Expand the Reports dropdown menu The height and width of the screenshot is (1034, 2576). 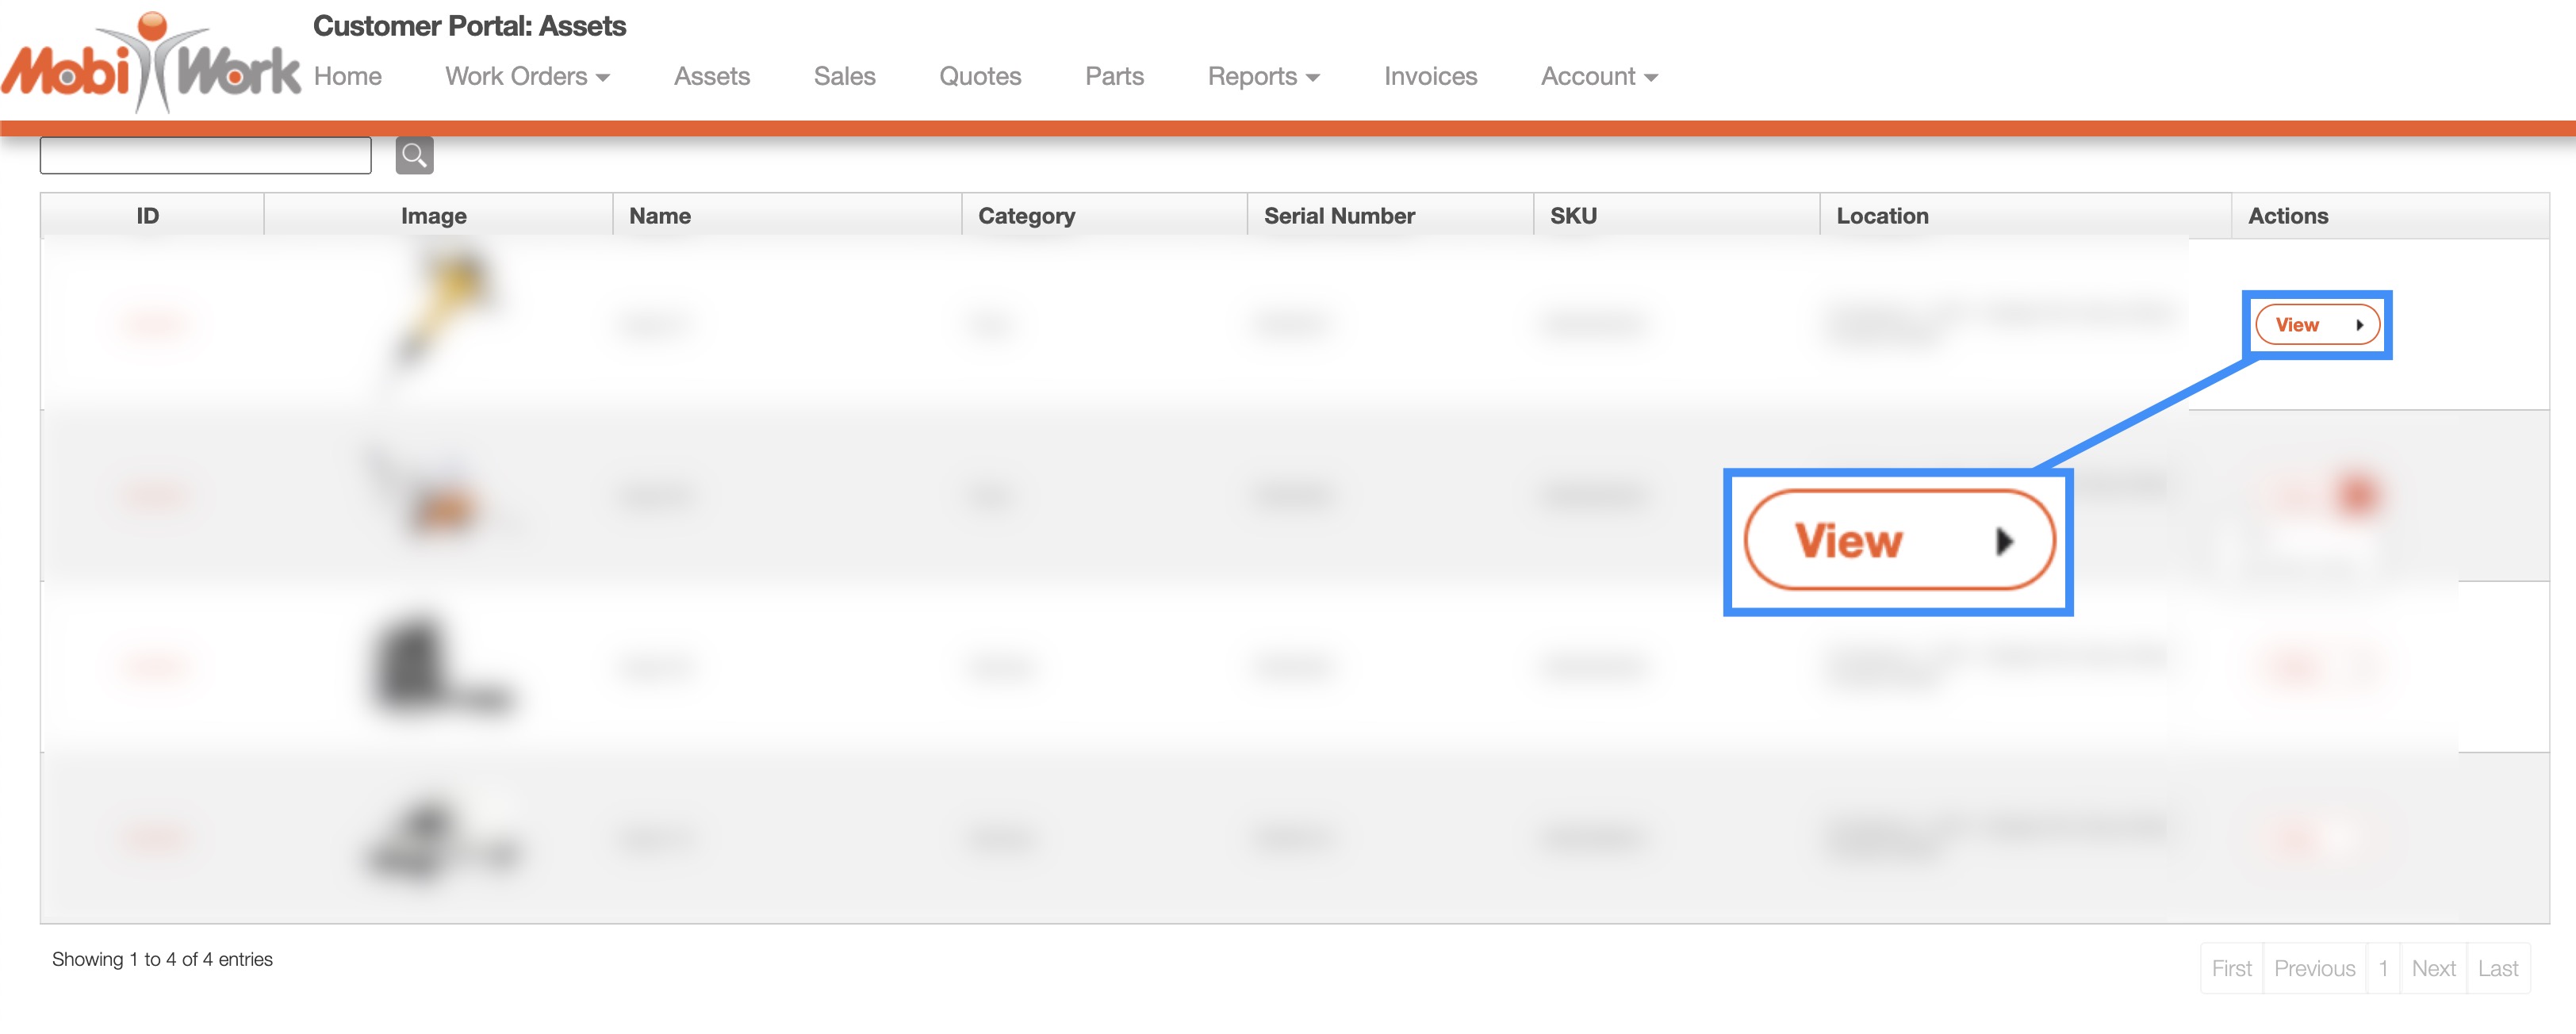coord(1263,77)
